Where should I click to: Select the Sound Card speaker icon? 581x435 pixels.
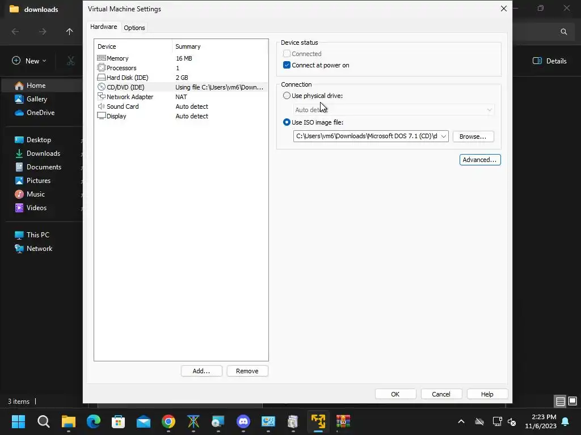(x=101, y=106)
